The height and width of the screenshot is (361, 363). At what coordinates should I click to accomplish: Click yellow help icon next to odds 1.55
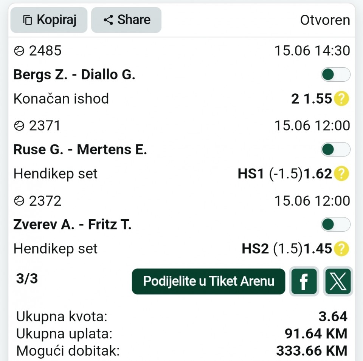pyautogui.click(x=341, y=99)
